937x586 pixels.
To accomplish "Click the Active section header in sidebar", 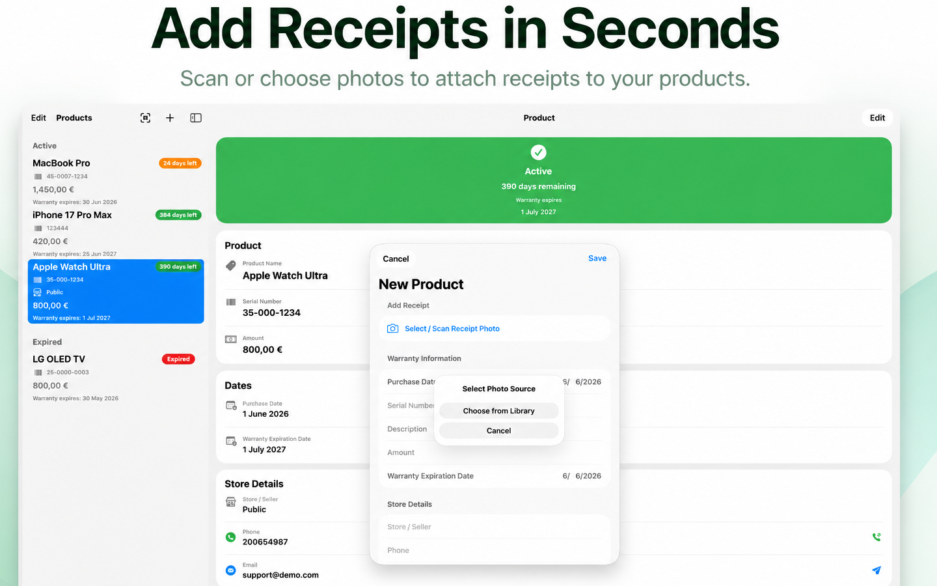I will click(44, 146).
